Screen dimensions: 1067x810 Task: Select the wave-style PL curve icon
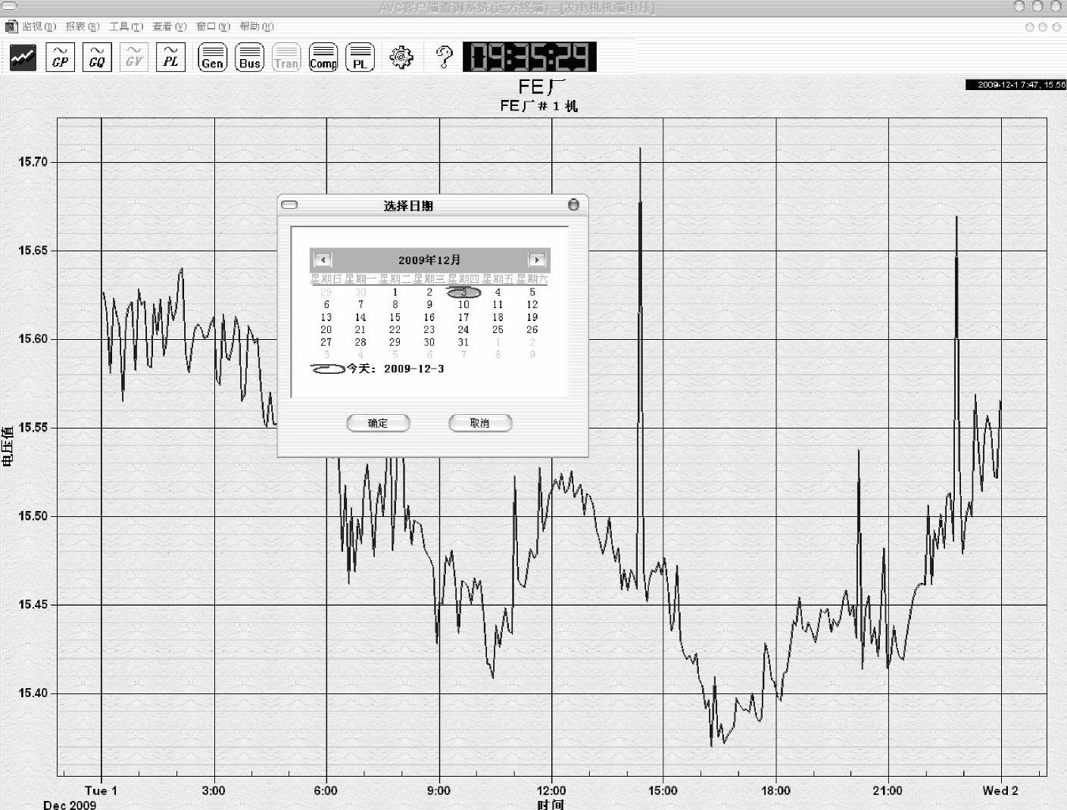171,58
